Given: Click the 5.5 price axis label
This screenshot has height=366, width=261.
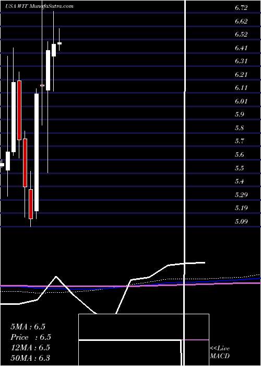Looking at the screenshot, I should coord(240,168).
